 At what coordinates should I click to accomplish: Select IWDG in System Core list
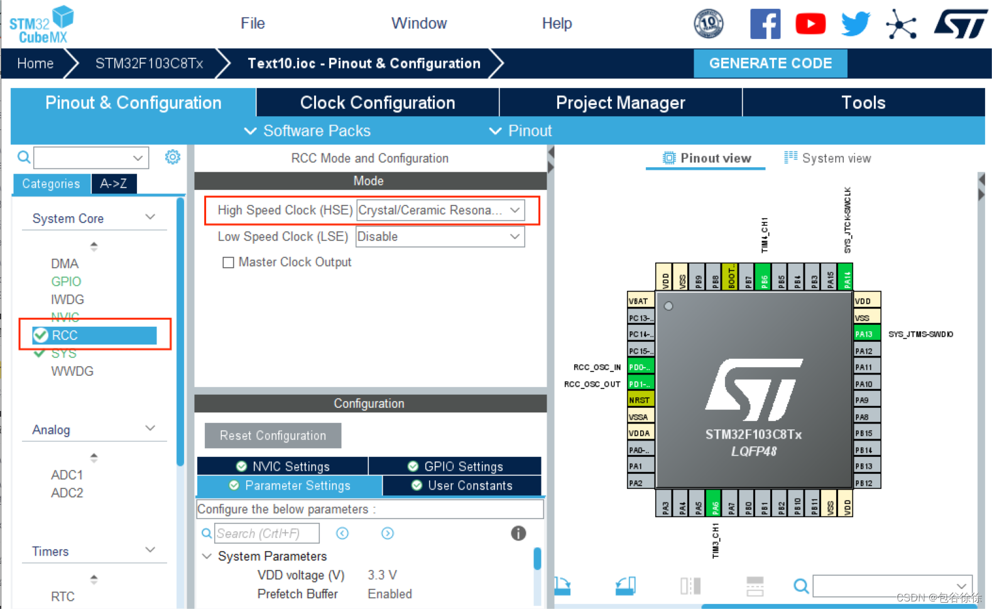coord(67,299)
